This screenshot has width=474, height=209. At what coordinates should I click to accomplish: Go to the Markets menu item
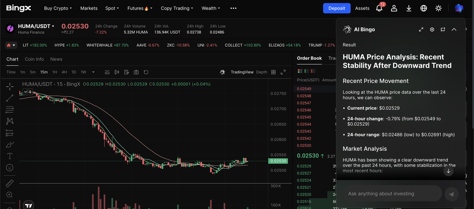[89, 8]
